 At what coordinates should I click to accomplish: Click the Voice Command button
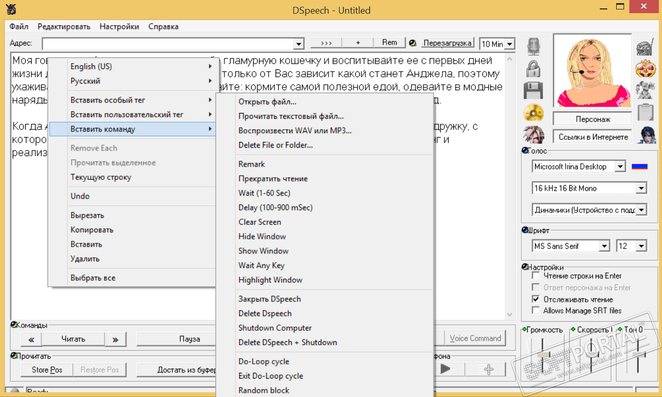[475, 338]
